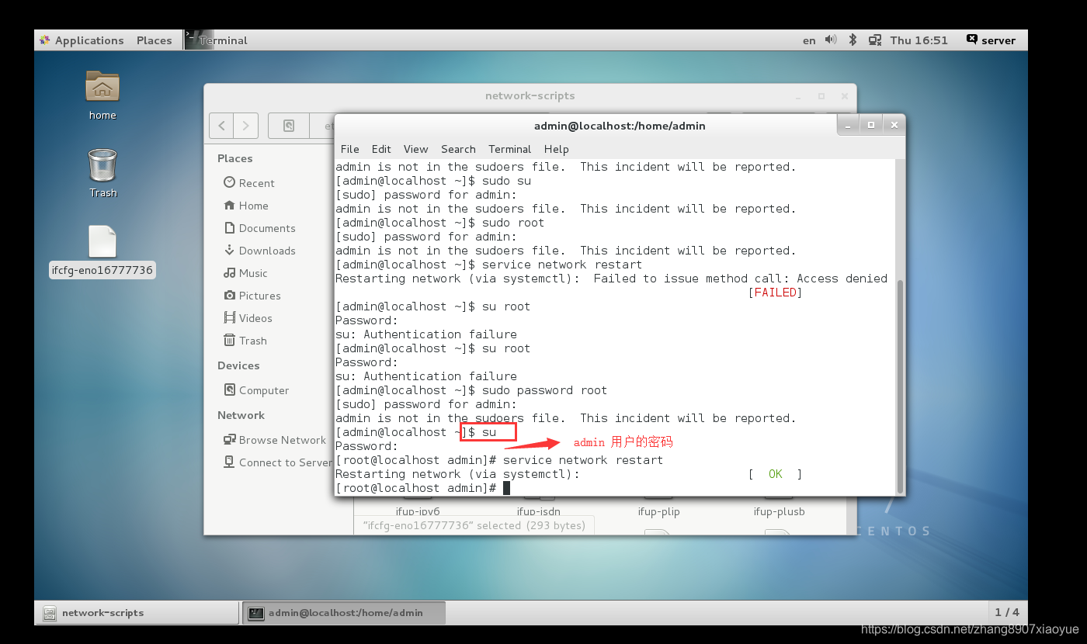Click forward arrow in network-scripts file manager
The height and width of the screenshot is (644, 1087).
[246, 125]
